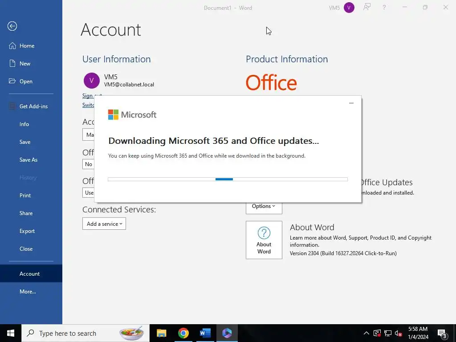Click the muted volume tray icon
Image resolution: width=456 pixels, height=342 pixels.
(x=399, y=333)
